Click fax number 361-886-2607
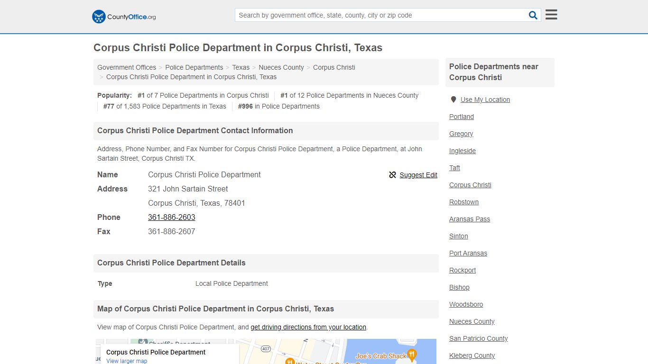The image size is (648, 364). click(x=172, y=231)
